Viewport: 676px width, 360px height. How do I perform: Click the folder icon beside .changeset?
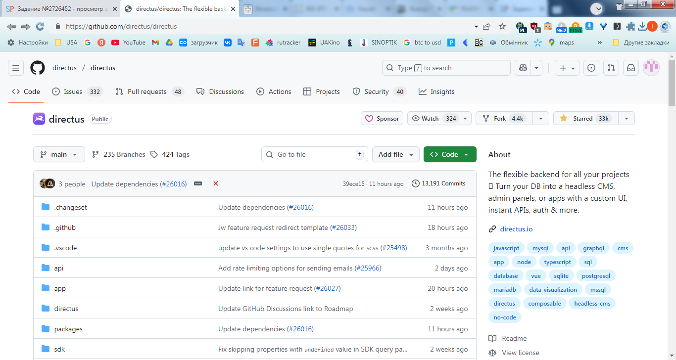click(x=46, y=207)
